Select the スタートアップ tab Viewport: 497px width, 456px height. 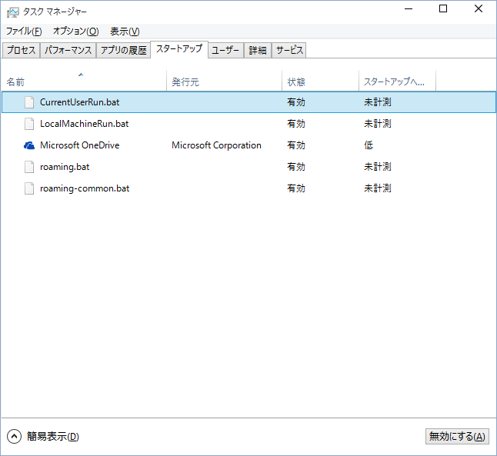pos(179,49)
